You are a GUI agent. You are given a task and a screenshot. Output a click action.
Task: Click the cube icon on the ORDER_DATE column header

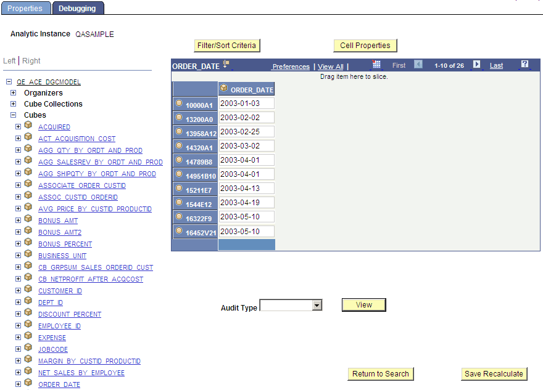(224, 89)
